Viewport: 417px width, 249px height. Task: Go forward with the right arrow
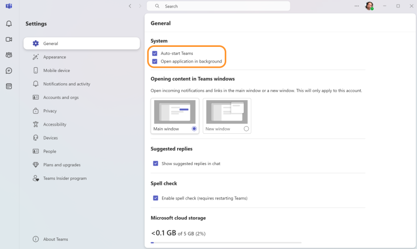point(140,6)
